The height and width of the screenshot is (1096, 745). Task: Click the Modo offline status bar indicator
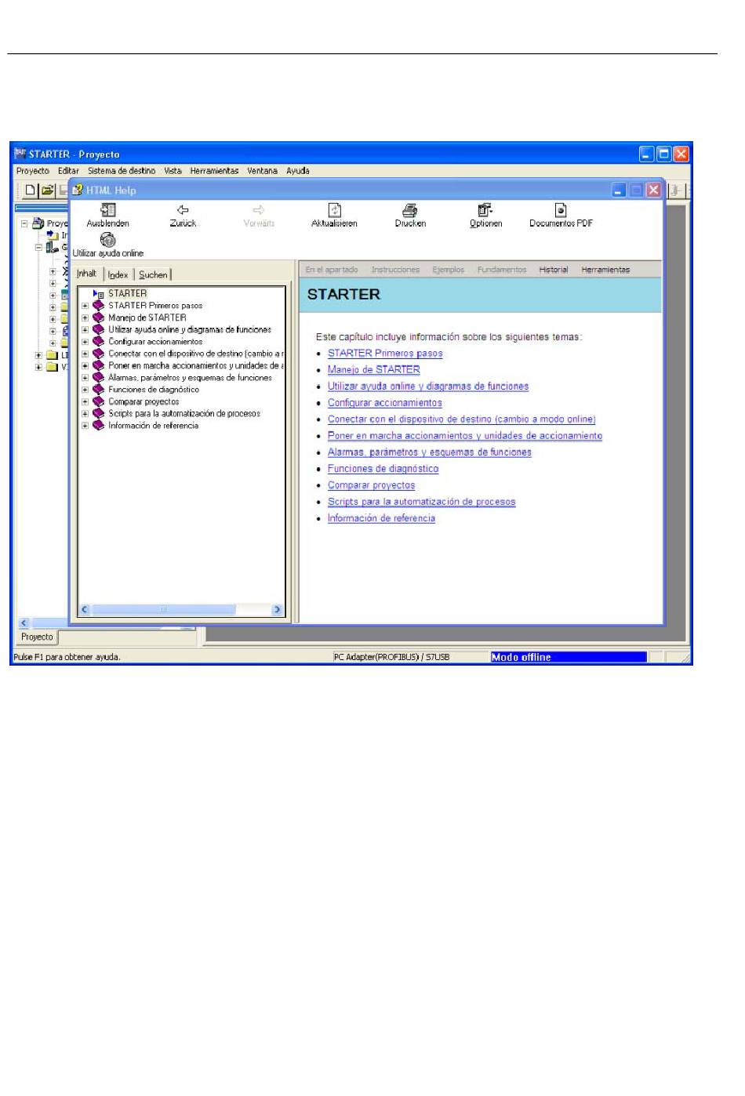pyautogui.click(x=569, y=657)
